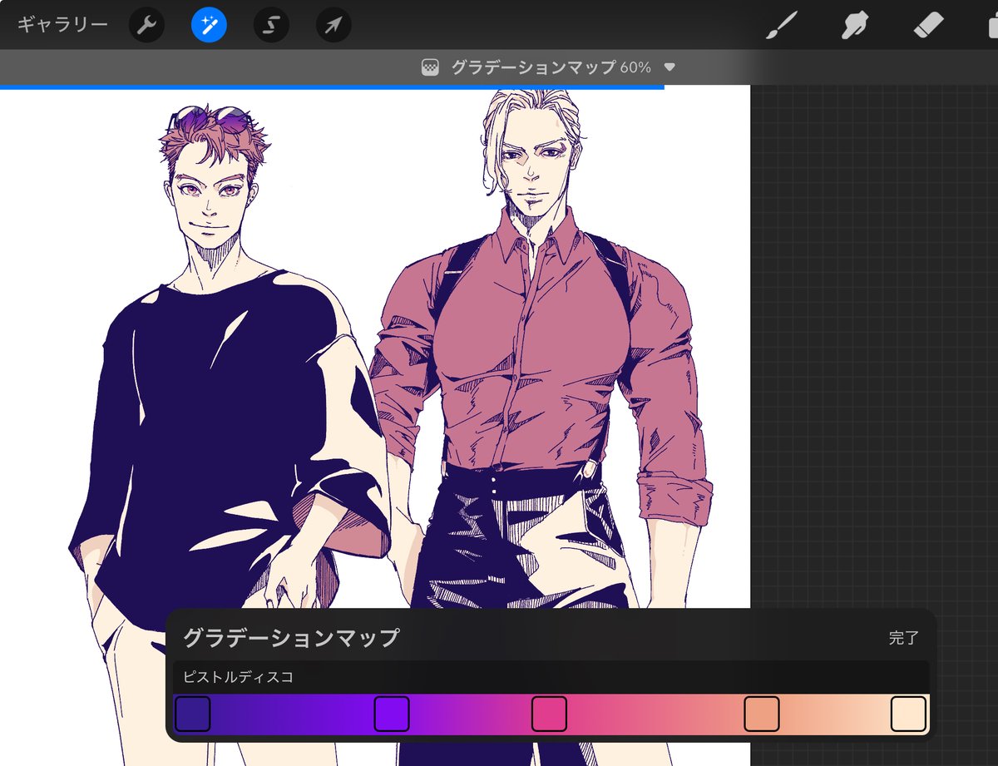Click the グラデーションマップ 60% label
The height and width of the screenshot is (766, 998).
pyautogui.click(x=550, y=67)
